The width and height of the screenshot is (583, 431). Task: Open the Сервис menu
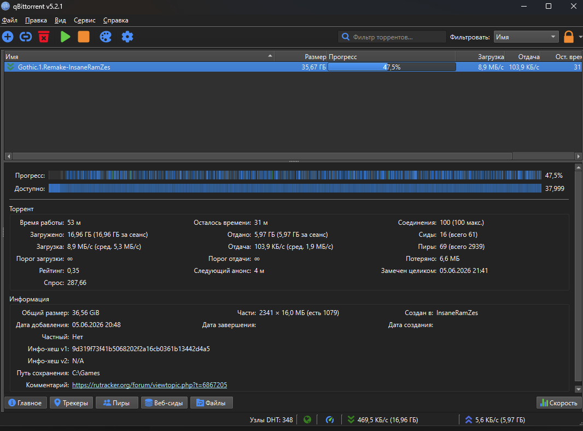(x=85, y=20)
